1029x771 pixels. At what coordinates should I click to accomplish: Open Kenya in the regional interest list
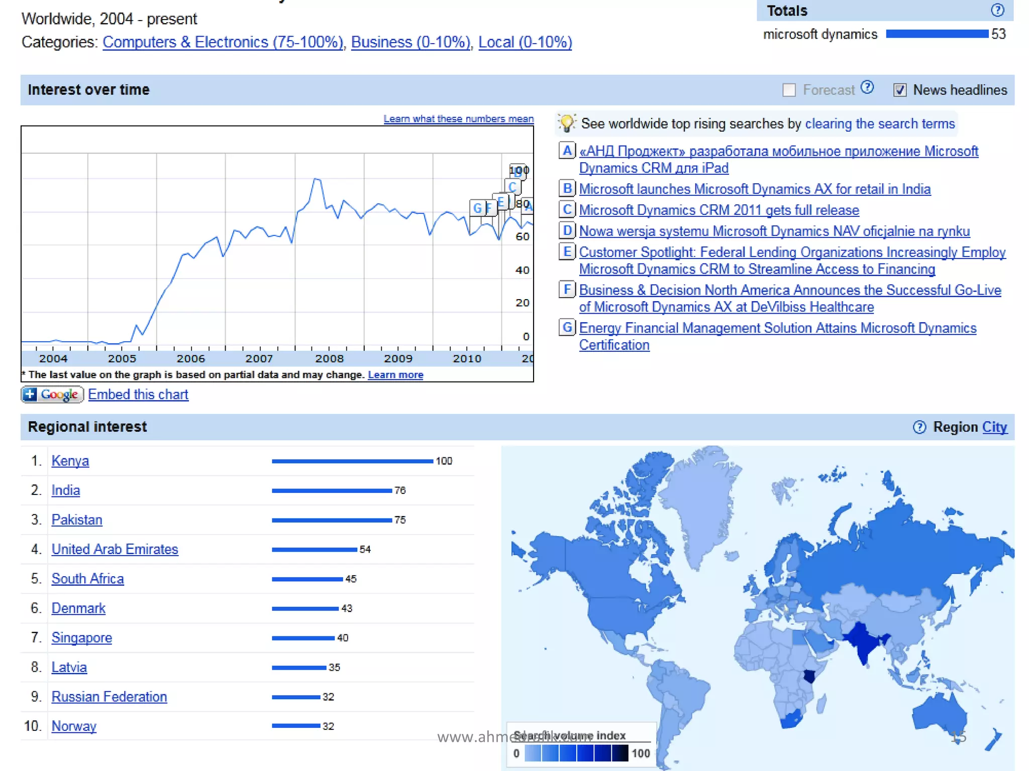click(70, 461)
